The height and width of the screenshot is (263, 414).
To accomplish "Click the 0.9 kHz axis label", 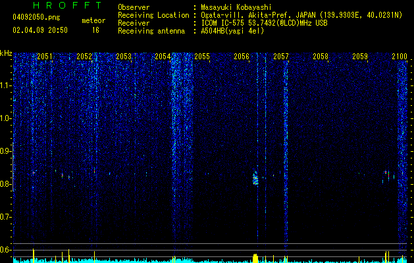I will point(6,151).
